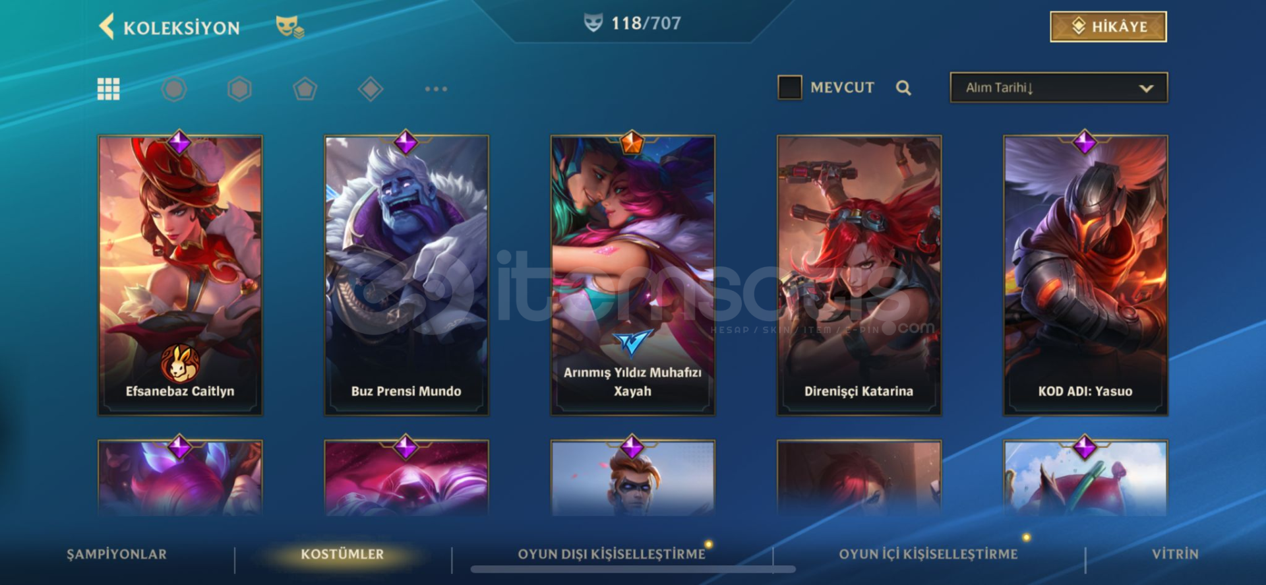Open the masks and coins icon
Screen dimensions: 1266x585
tap(289, 27)
